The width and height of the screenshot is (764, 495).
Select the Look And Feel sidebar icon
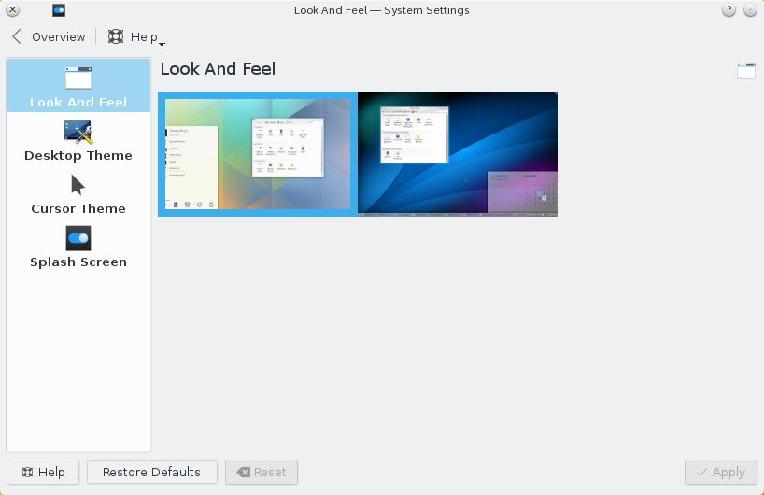(x=78, y=78)
